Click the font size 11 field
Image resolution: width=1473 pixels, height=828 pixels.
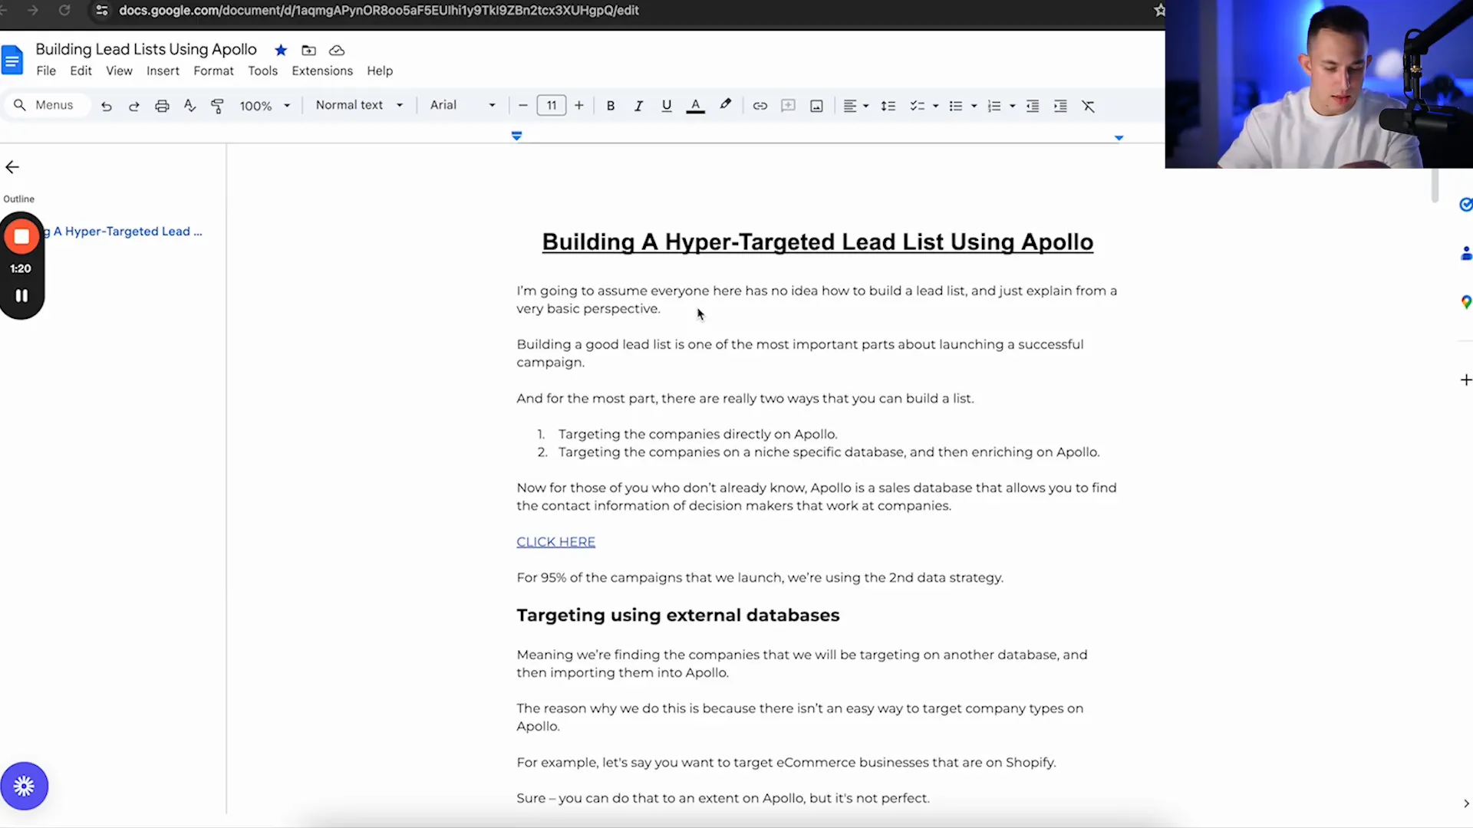552,106
